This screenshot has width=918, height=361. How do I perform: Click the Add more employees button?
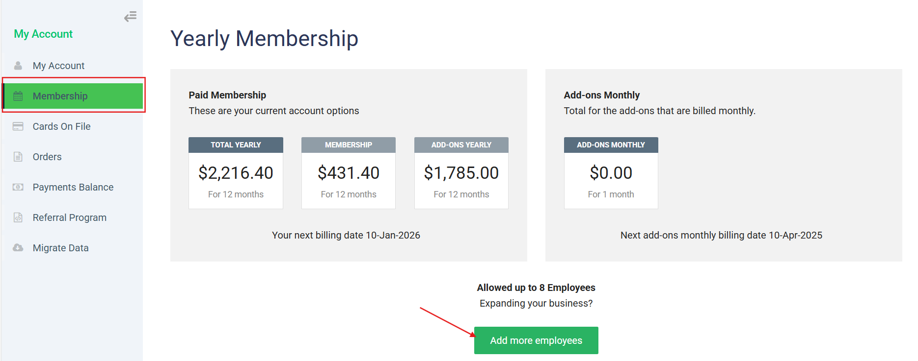[x=536, y=340]
